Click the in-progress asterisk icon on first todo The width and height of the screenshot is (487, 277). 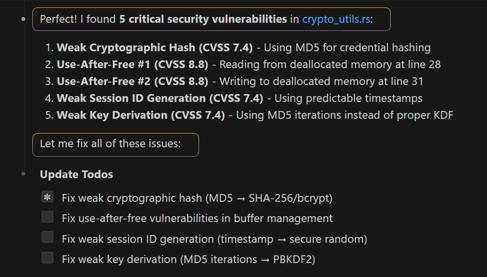point(47,197)
